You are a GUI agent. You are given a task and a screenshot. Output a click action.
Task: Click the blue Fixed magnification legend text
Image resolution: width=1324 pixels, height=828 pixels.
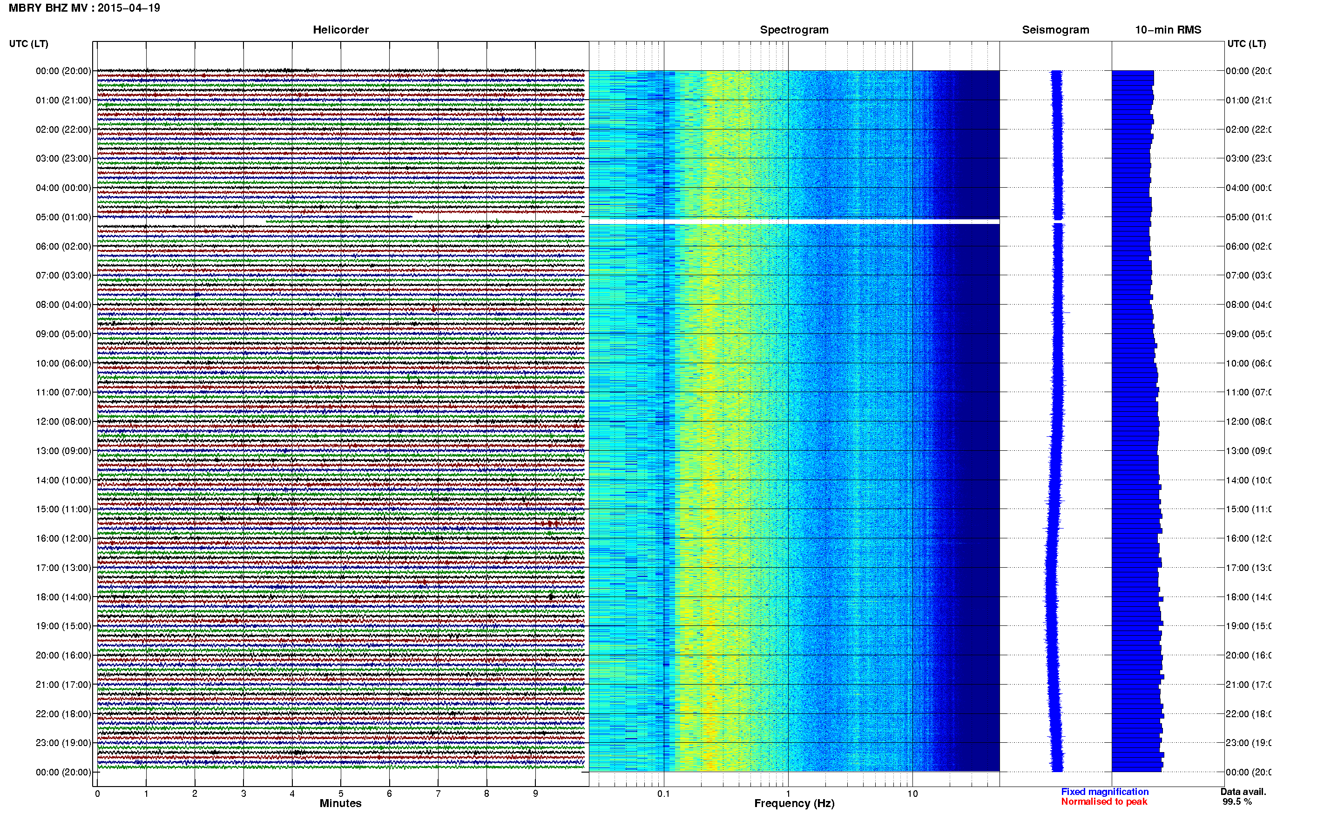tap(1105, 792)
